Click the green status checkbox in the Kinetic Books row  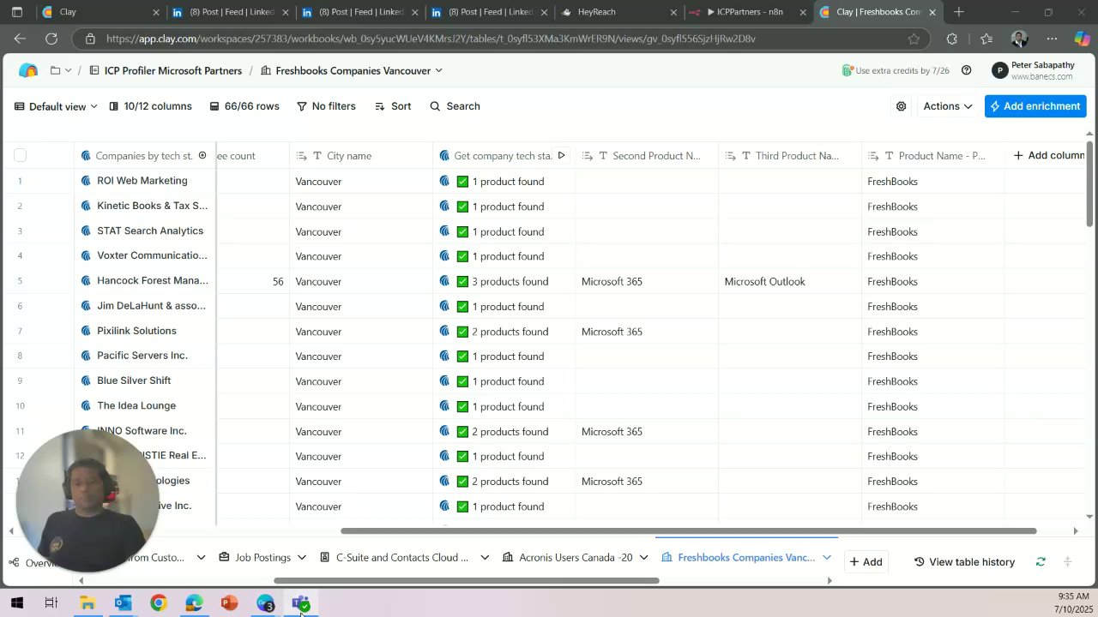coord(462,207)
